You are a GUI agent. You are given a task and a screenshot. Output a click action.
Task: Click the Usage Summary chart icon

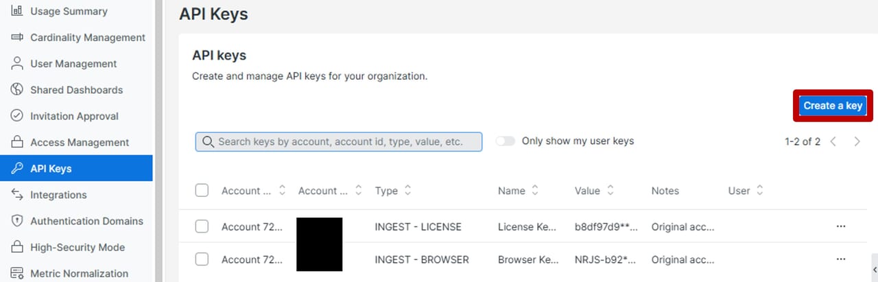point(17,11)
